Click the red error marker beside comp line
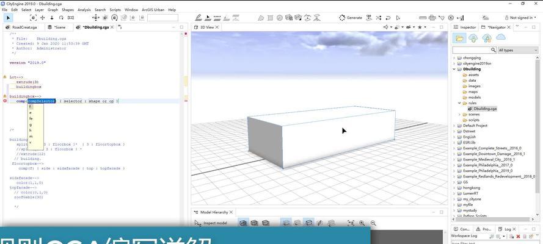Viewport: 543px width, 244px height. [5, 101]
